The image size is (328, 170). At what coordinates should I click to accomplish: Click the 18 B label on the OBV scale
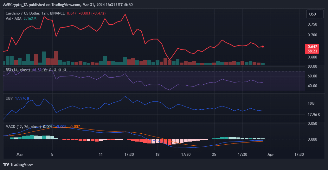311,103
